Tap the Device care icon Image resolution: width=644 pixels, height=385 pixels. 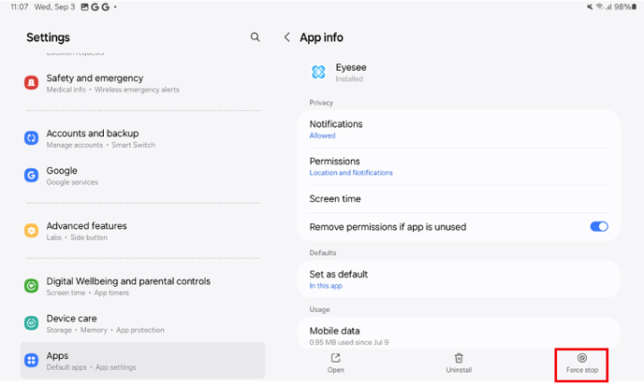[31, 322]
